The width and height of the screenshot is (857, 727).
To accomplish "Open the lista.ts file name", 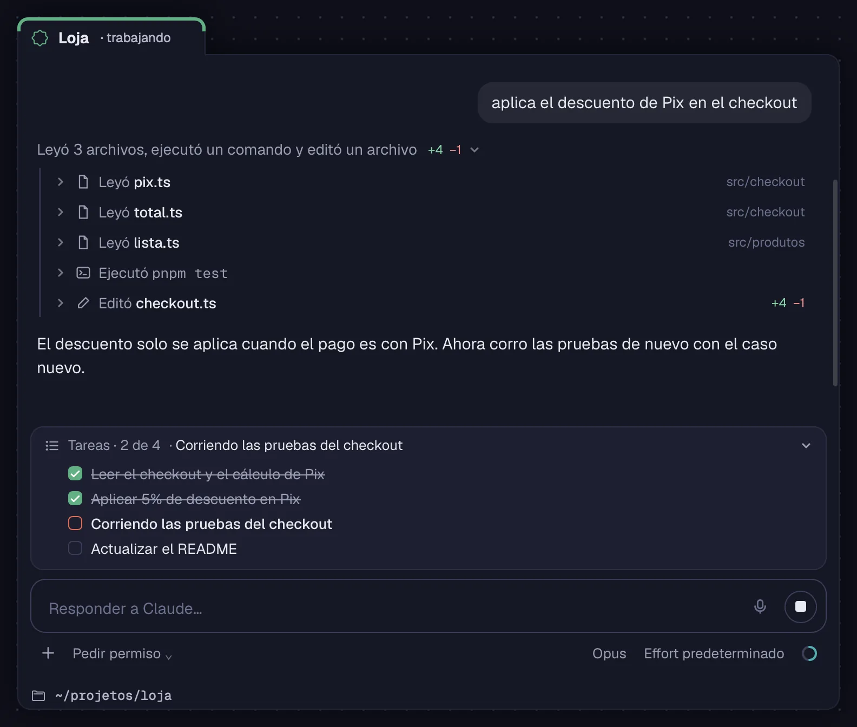I will (x=156, y=243).
